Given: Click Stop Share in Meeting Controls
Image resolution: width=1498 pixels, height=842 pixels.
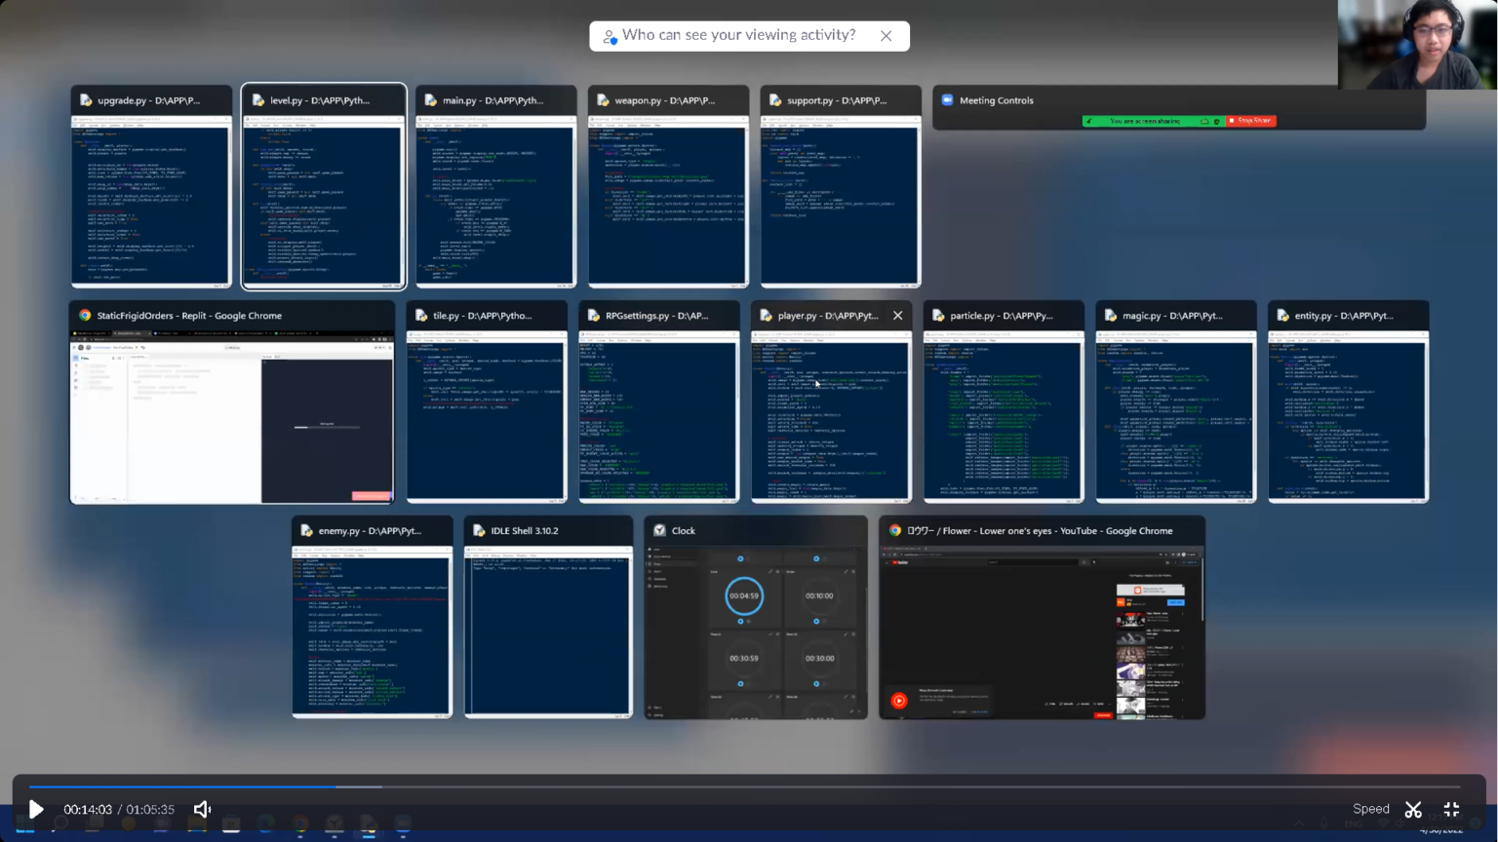Looking at the screenshot, I should [x=1250, y=121].
